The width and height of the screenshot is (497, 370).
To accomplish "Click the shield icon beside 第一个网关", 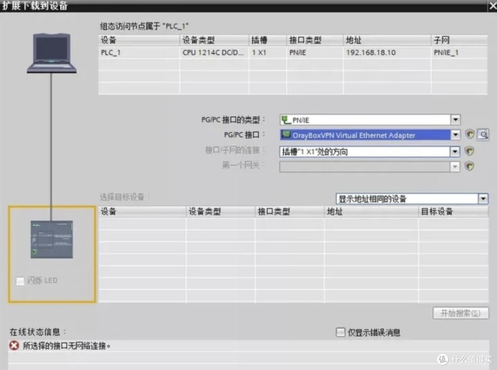I will tap(469, 166).
